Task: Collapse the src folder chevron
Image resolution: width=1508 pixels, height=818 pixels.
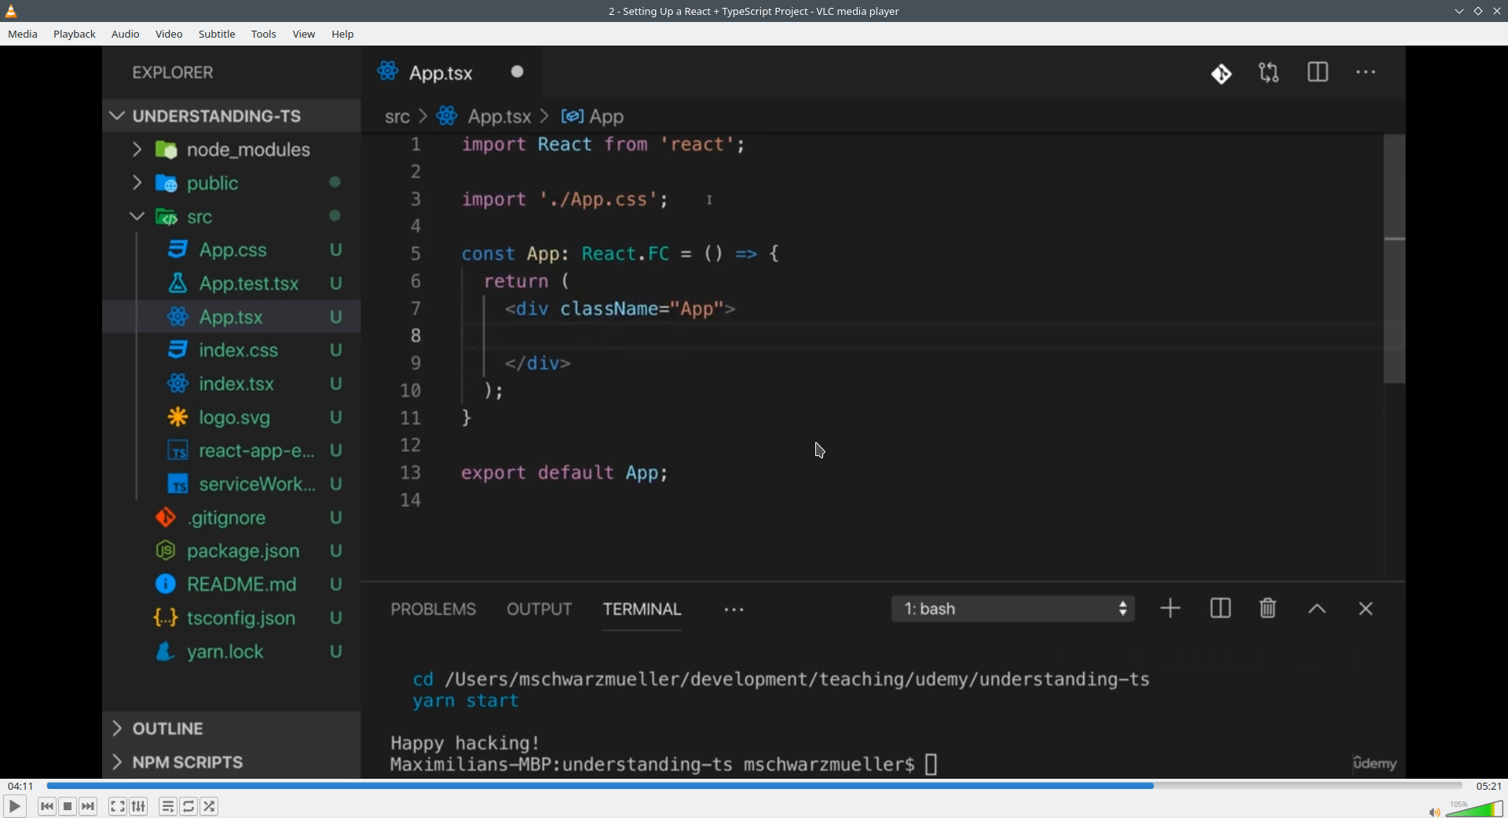Action: point(137,217)
